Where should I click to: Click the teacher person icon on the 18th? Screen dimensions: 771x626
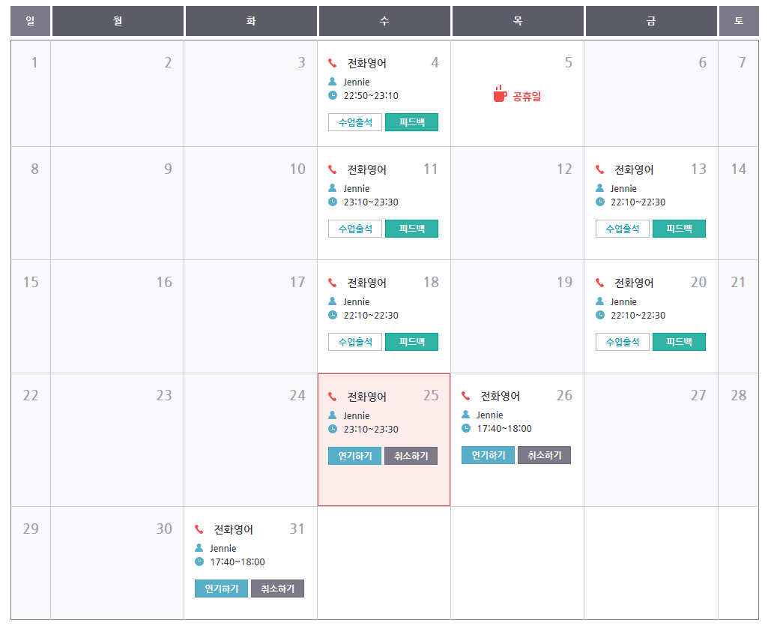(x=333, y=301)
